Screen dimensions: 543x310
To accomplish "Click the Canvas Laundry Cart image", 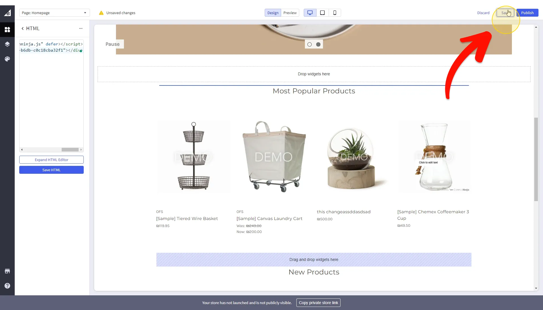I will point(274,157).
